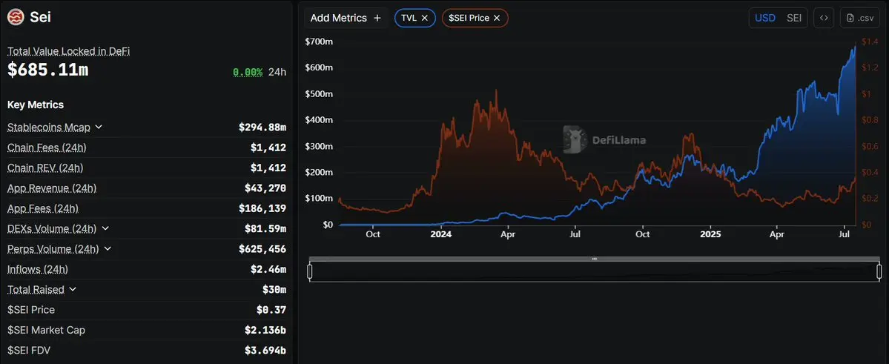This screenshot has width=889, height=364.
Task: Switch denomination to USD
Action: coord(765,18)
